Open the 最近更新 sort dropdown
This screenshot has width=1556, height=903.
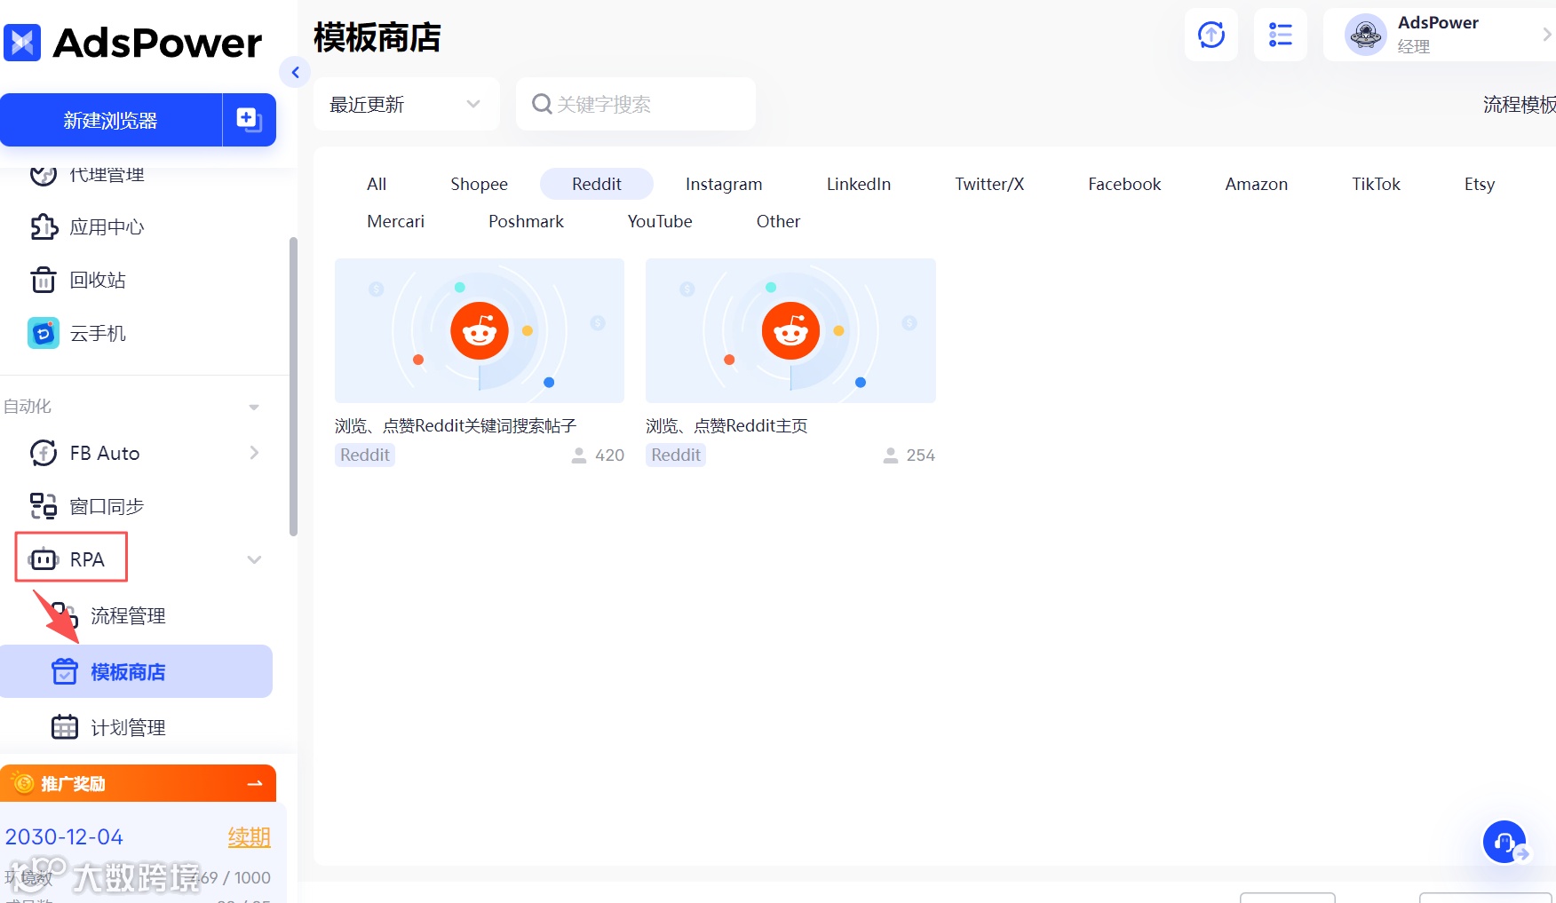click(x=406, y=104)
